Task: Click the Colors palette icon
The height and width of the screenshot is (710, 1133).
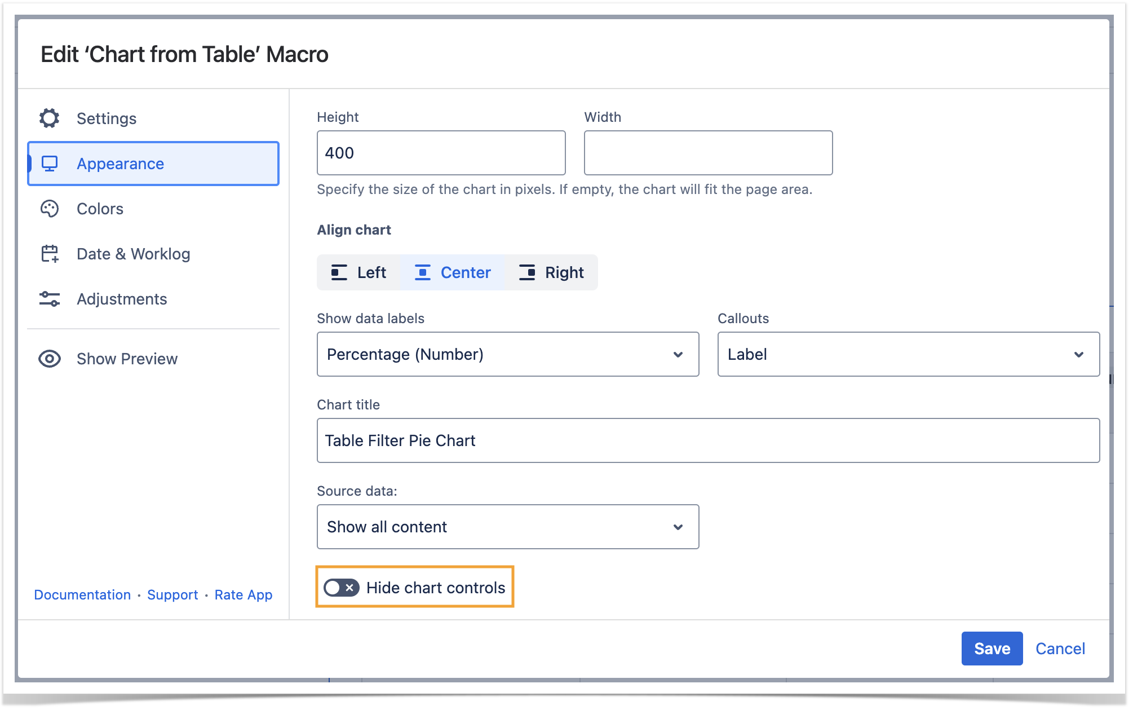Action: 50,209
